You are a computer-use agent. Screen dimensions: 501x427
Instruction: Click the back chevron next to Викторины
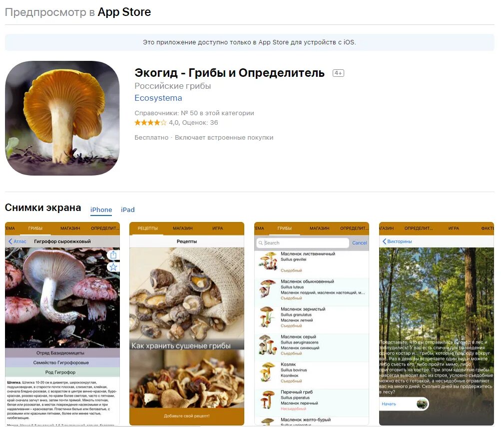pos(385,241)
